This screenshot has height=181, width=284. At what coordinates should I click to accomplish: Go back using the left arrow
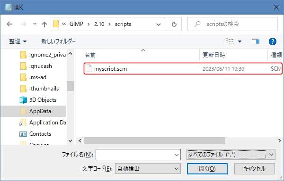pos(9,24)
